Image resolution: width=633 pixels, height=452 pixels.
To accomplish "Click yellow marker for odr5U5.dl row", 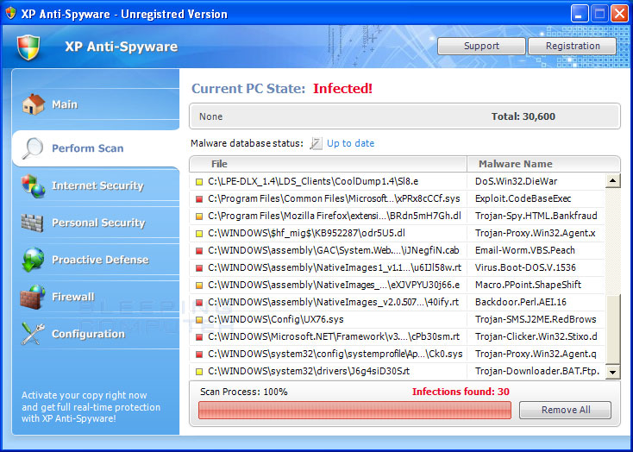I will click(199, 234).
